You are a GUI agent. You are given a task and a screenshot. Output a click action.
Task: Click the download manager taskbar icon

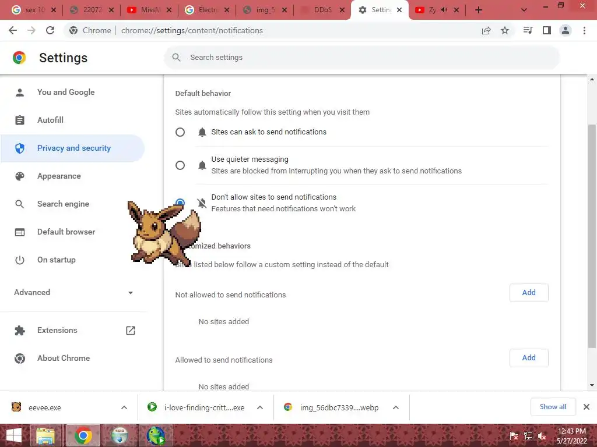click(120, 435)
